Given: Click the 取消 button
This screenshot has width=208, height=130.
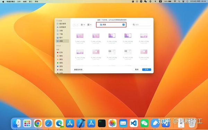Looking at the screenshot, I should tap(137, 70).
